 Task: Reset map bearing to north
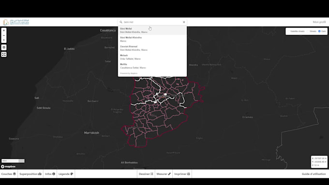click(4, 41)
